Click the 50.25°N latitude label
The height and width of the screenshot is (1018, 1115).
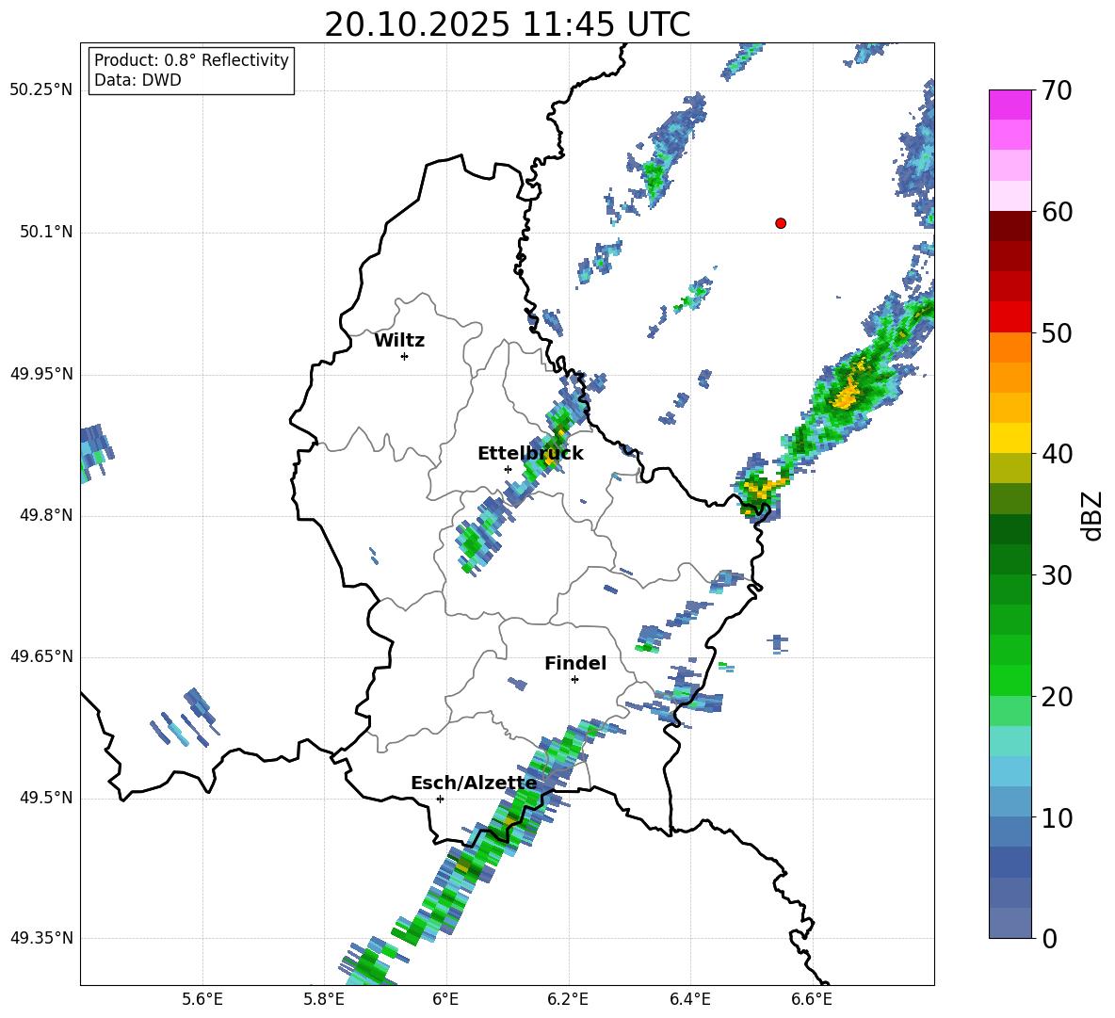[x=41, y=90]
